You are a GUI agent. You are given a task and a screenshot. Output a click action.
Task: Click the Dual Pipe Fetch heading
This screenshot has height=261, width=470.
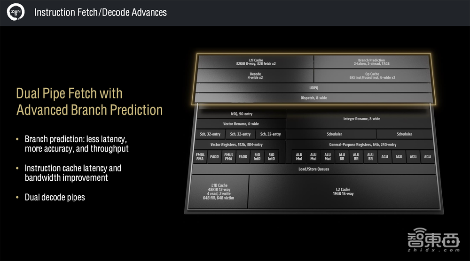(x=89, y=101)
